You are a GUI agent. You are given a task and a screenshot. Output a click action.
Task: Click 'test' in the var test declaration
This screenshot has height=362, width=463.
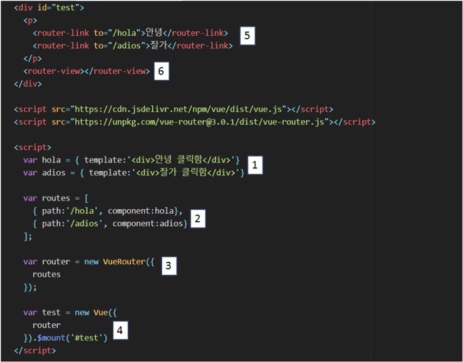tap(51, 313)
